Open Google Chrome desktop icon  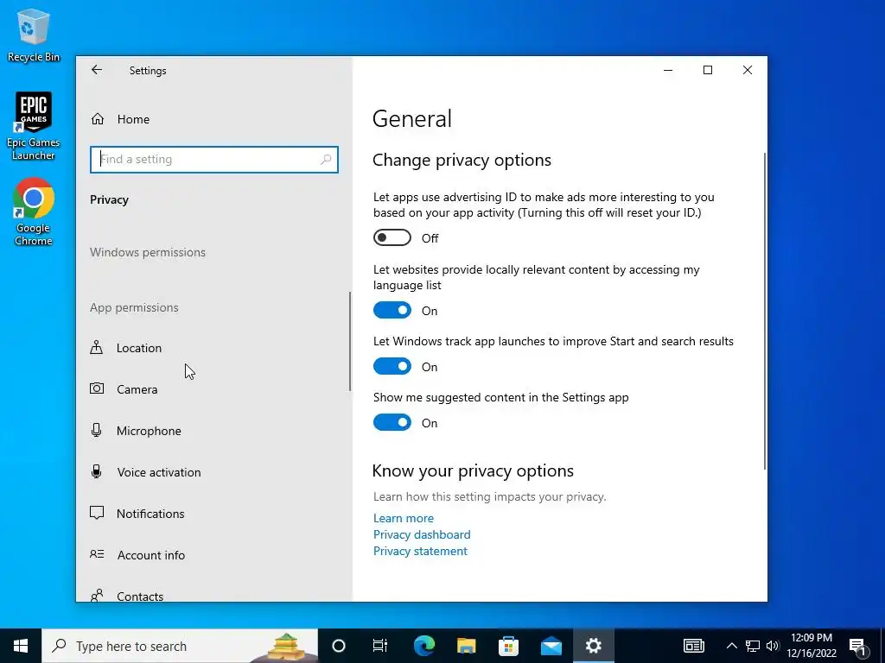click(34, 212)
